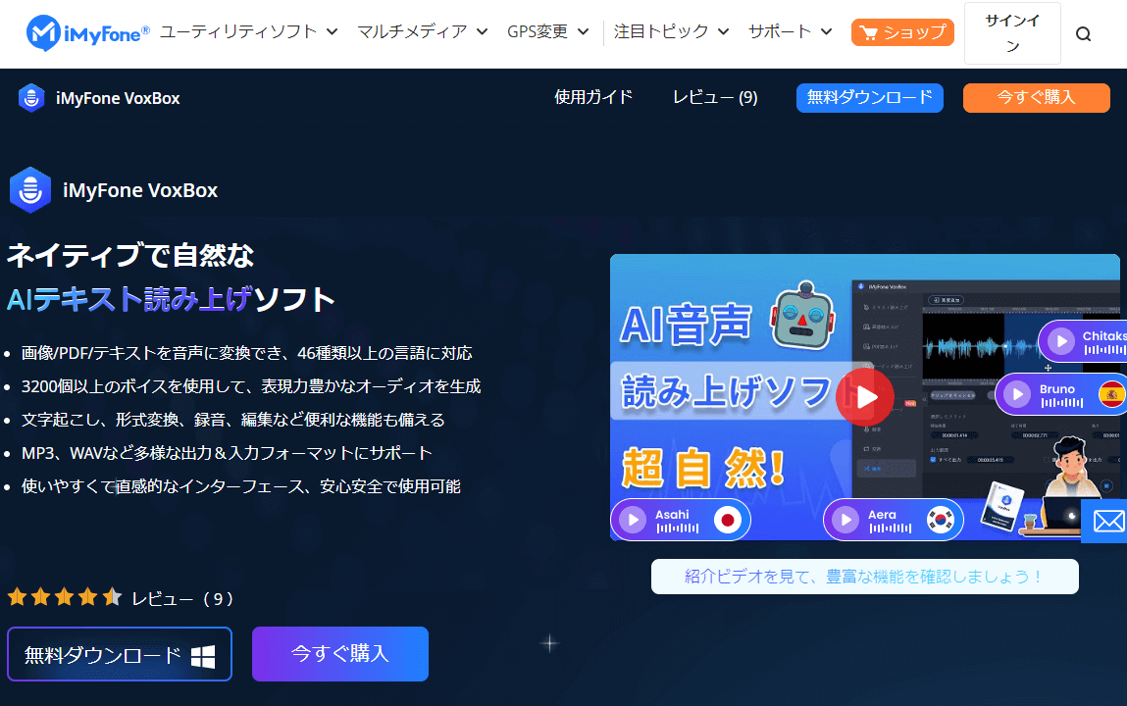Click iMyFone VoxBox title in sub-navigation
The image size is (1127, 706).
coord(118,98)
